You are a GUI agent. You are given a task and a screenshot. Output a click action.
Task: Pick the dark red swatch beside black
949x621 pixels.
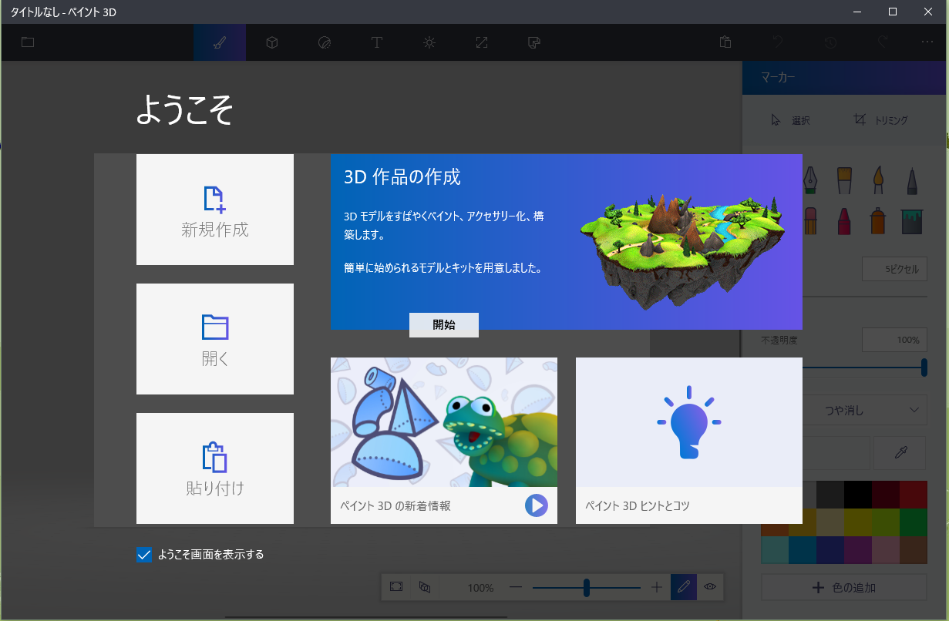click(x=886, y=494)
